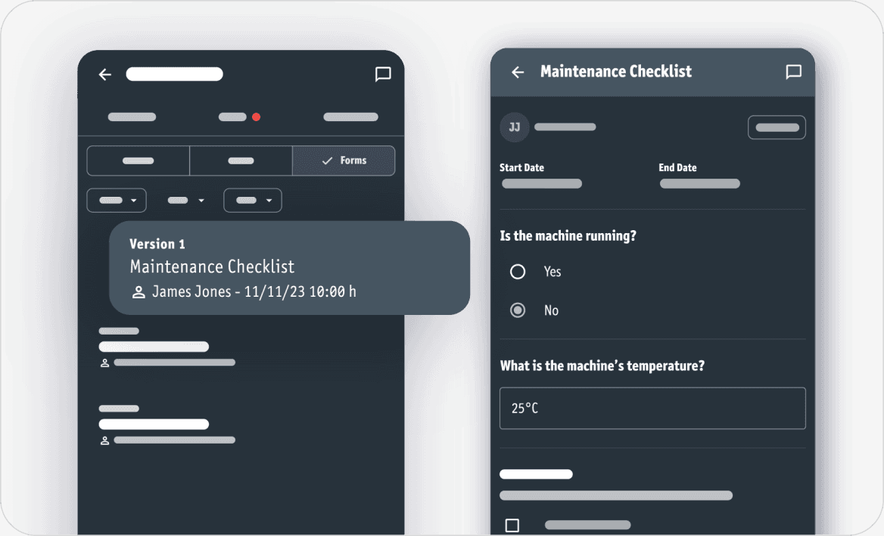Click the Start Date value field
This screenshot has width=884, height=536.
[x=541, y=184]
